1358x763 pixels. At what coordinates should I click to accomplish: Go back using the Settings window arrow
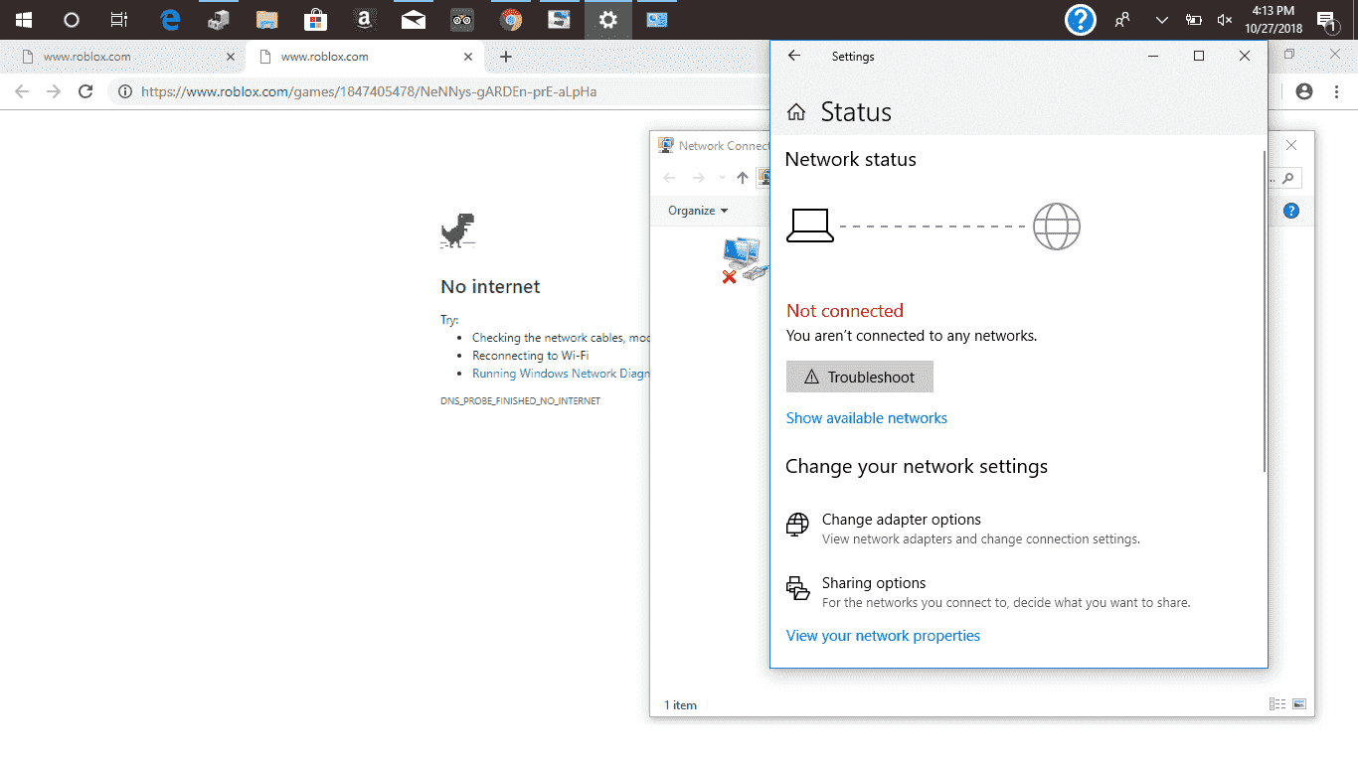click(x=794, y=56)
